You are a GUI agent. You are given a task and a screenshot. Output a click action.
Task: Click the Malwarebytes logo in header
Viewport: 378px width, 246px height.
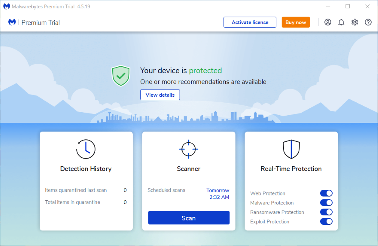pos(12,22)
